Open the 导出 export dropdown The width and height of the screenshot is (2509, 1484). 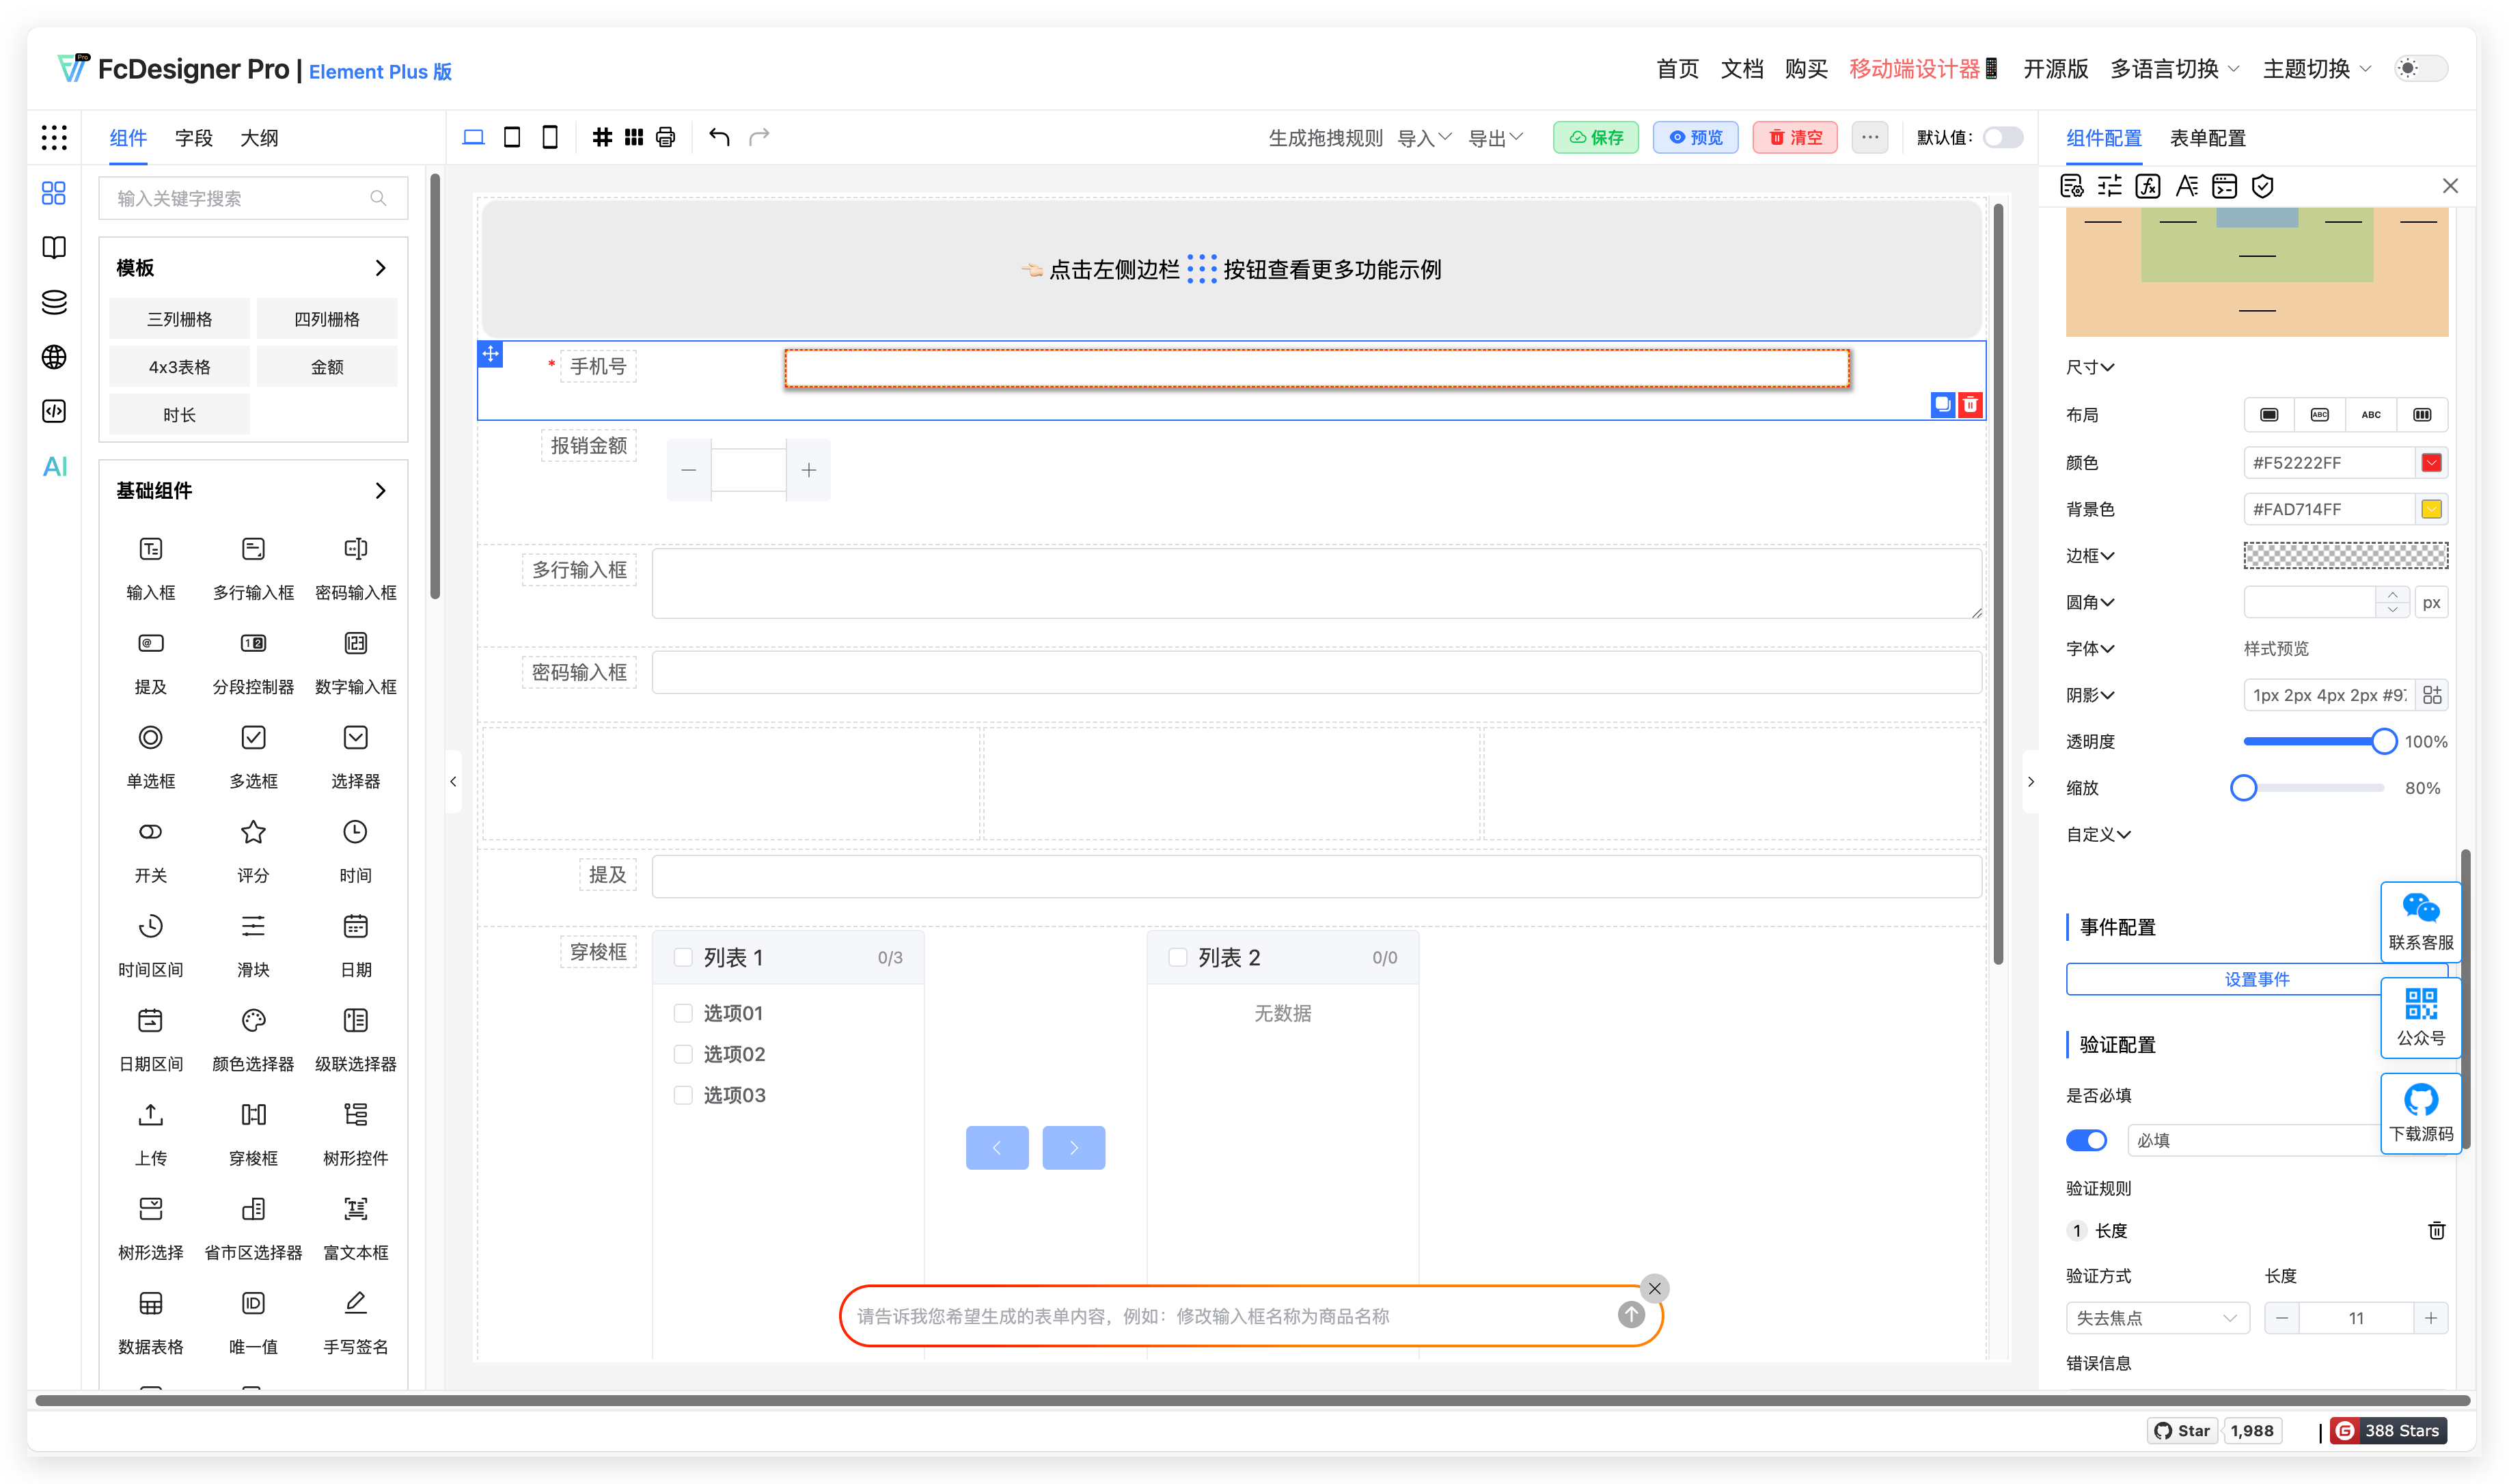pos(1494,137)
